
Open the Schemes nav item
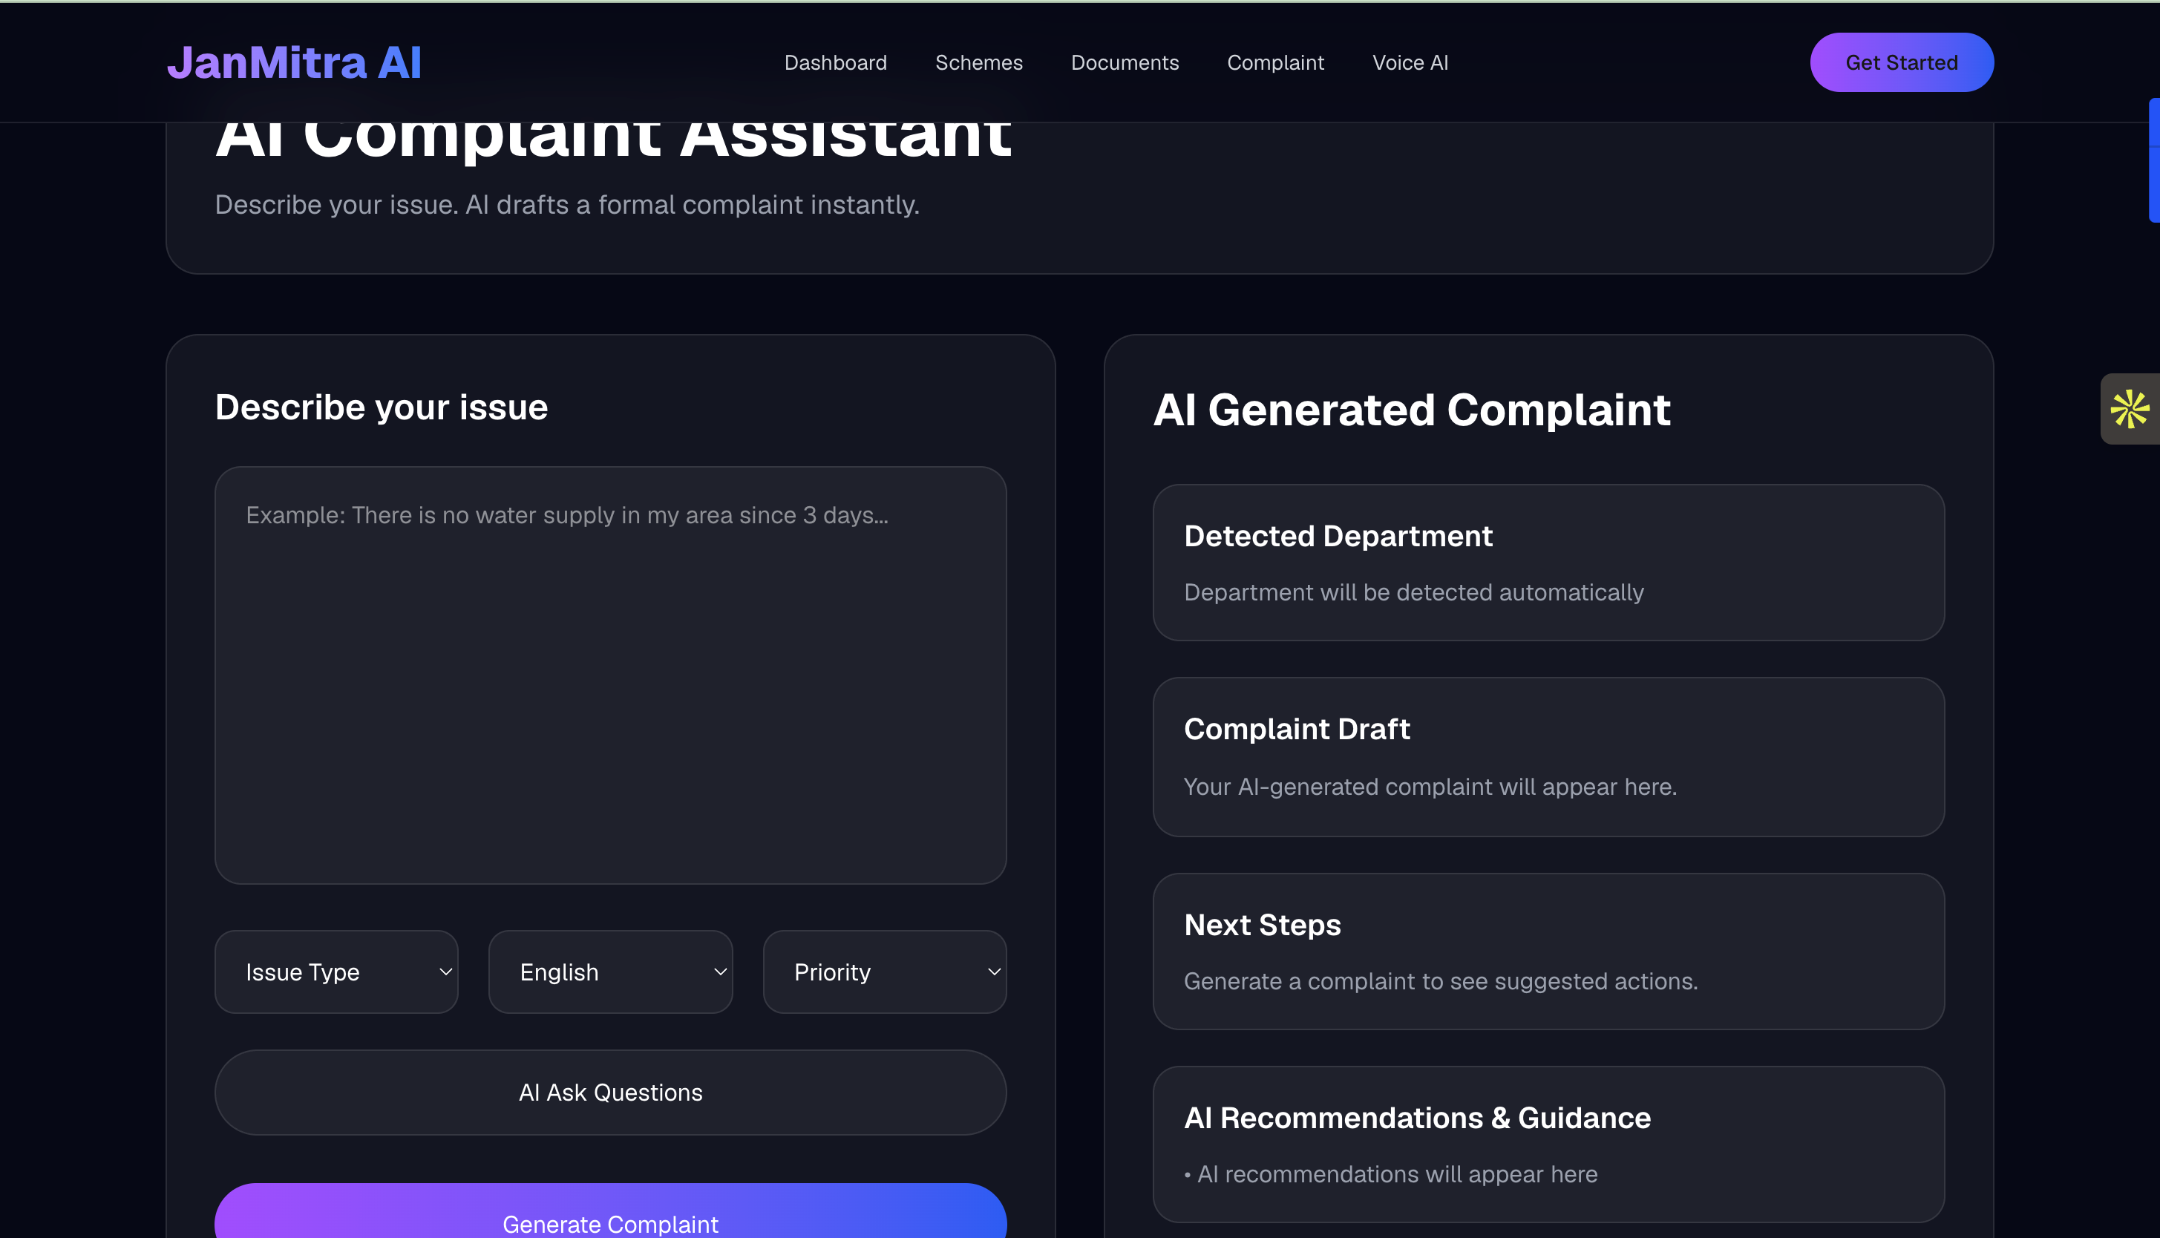[979, 63]
